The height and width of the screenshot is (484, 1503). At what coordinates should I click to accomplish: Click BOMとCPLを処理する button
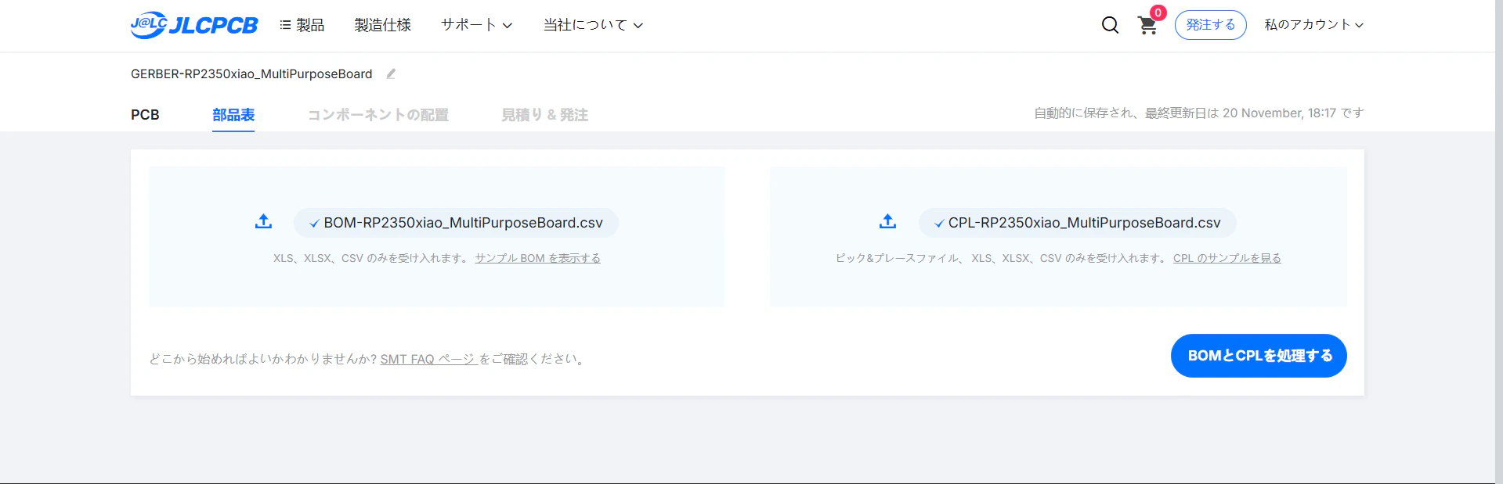click(1259, 356)
